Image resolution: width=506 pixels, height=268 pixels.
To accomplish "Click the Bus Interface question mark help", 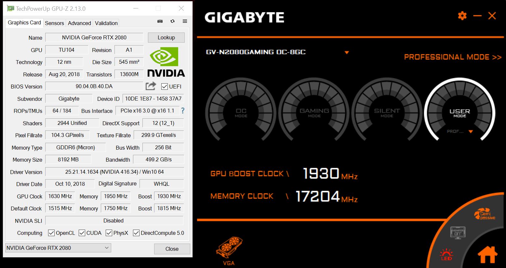I will 183,111.
